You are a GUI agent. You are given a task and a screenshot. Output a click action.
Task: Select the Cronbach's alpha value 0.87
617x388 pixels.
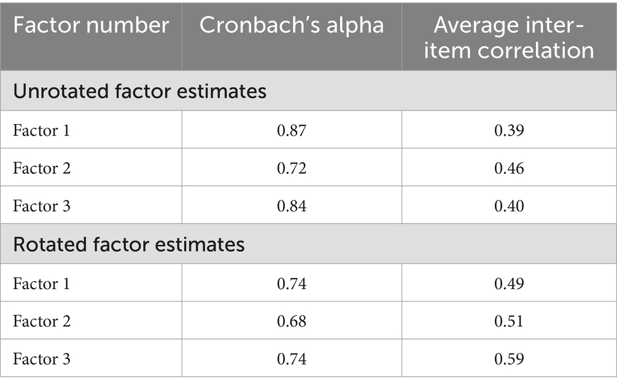coord(292,130)
